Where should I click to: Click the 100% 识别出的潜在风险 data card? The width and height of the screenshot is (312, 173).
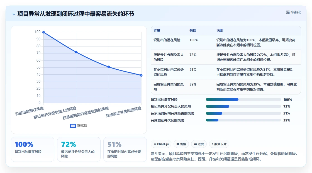coord(32,149)
